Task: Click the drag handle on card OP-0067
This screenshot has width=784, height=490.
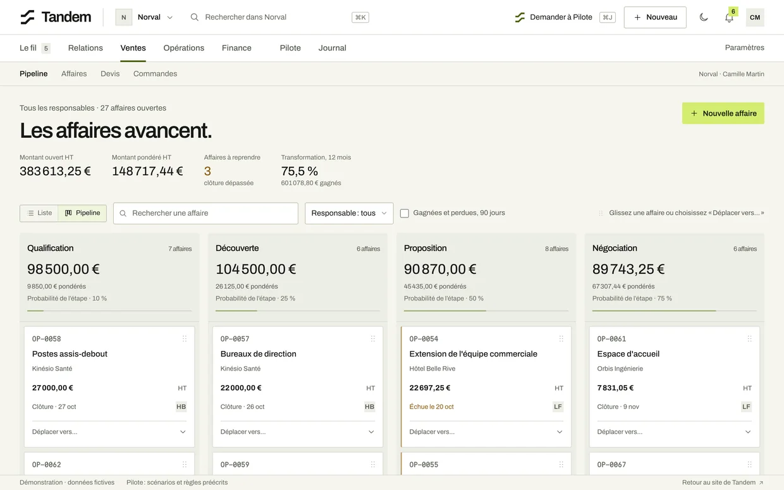Action: 750,465
